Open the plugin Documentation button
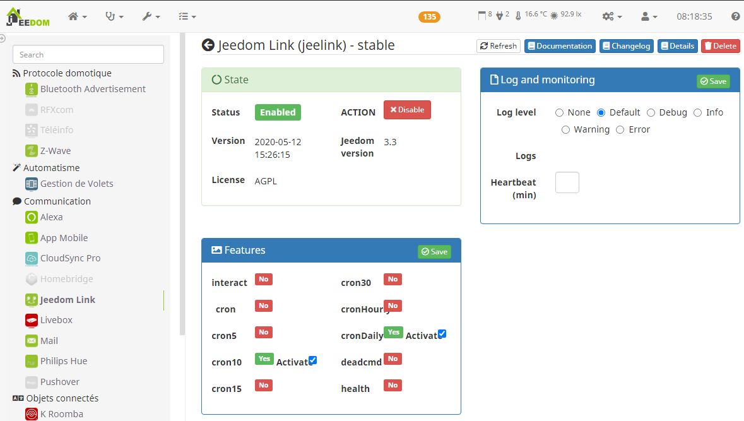Screen dimensions: 744x421 click(x=560, y=46)
